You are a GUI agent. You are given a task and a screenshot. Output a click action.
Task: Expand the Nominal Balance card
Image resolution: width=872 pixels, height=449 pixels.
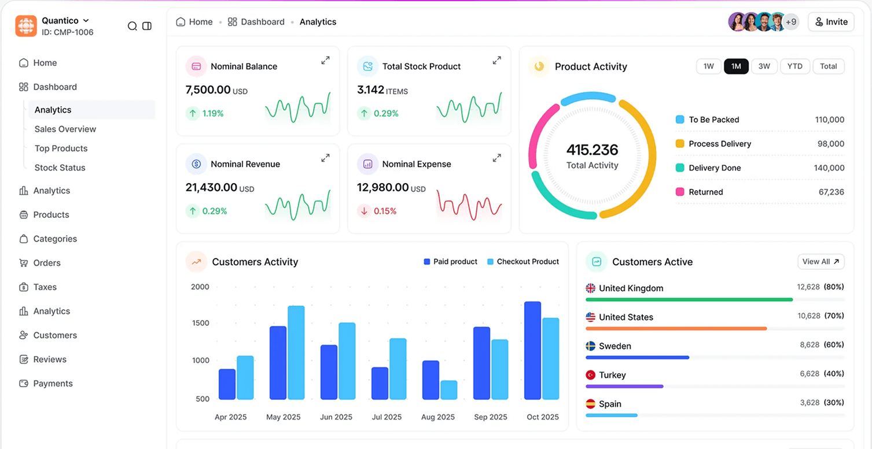click(325, 60)
